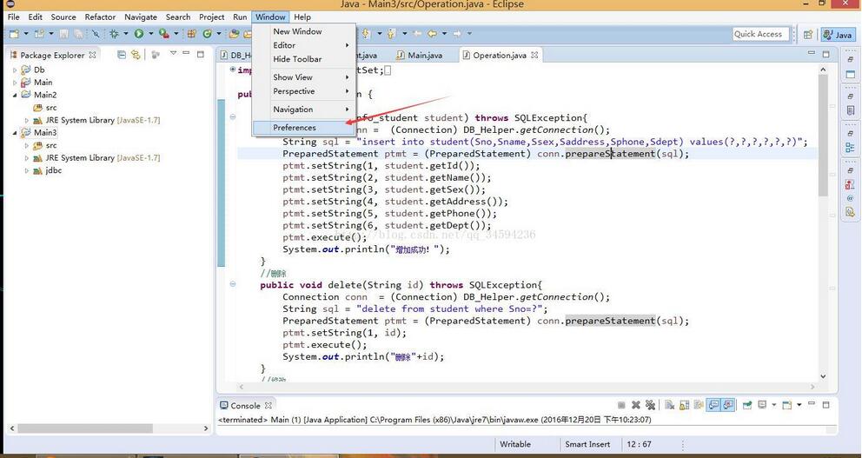The height and width of the screenshot is (458, 862).
Task: Expand src folder under Main3
Action: point(26,146)
